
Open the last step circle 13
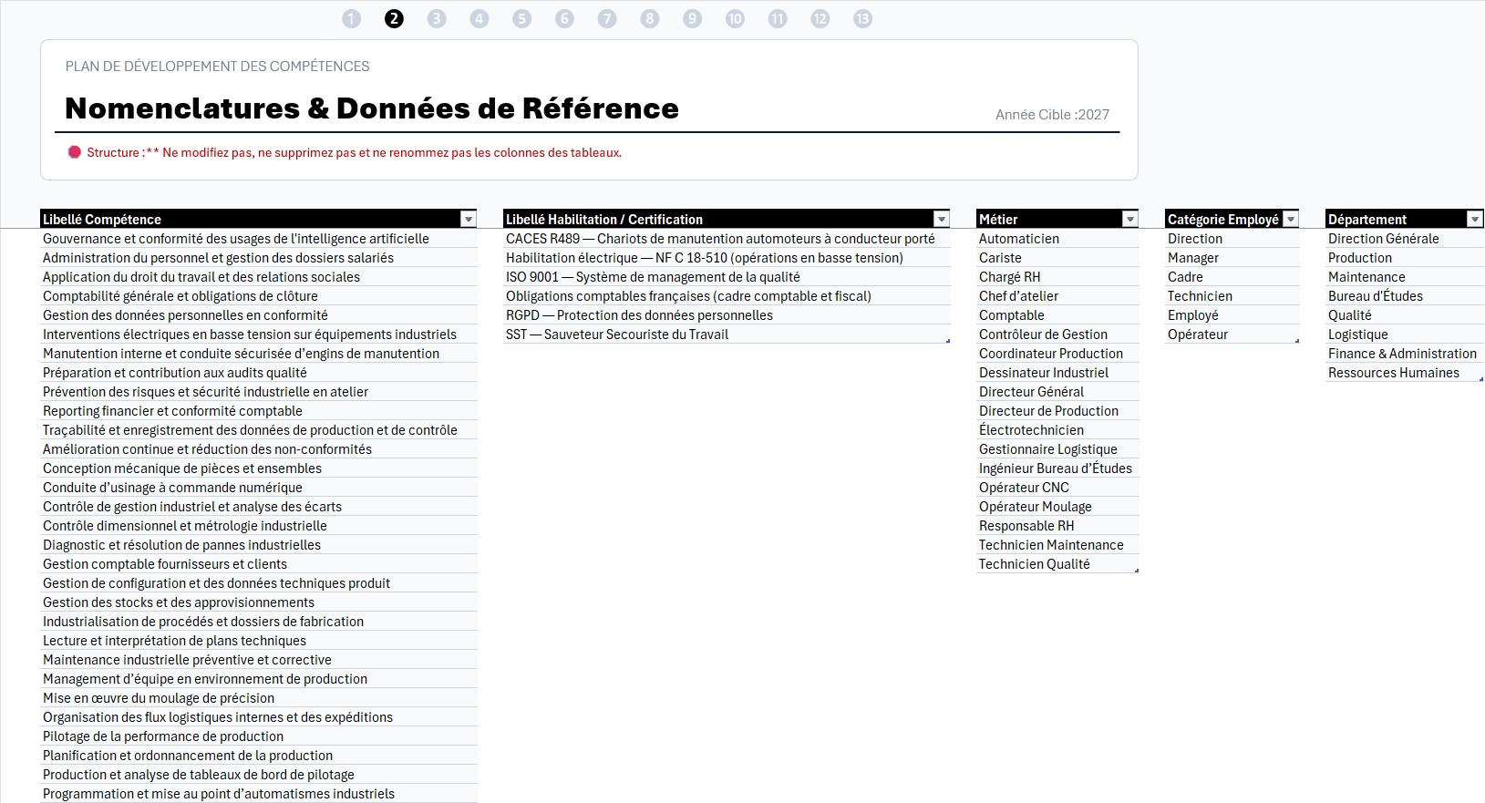tap(862, 19)
